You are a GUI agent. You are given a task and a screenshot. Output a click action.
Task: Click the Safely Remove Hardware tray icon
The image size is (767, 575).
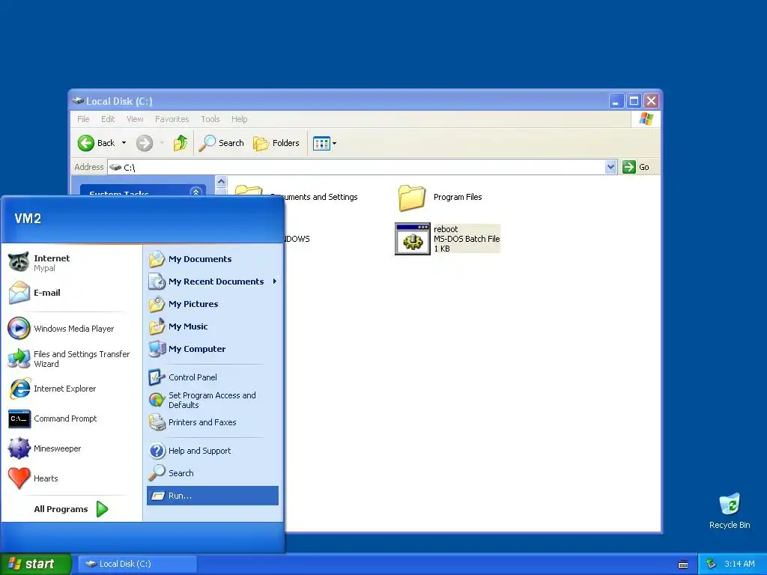click(712, 564)
